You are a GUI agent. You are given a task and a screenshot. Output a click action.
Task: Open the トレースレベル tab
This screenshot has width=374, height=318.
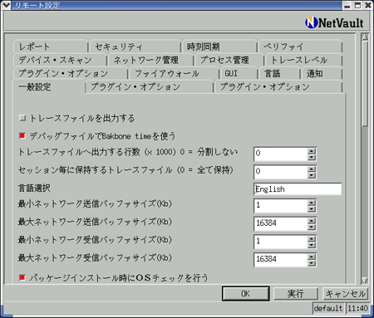pyautogui.click(x=303, y=60)
